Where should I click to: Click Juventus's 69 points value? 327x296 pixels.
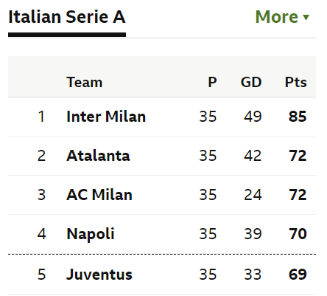298,274
